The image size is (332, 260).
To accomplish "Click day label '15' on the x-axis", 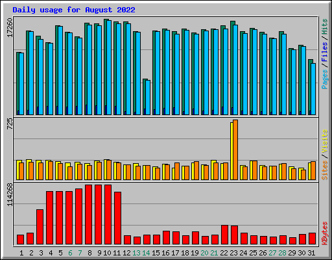I will click(156, 253).
